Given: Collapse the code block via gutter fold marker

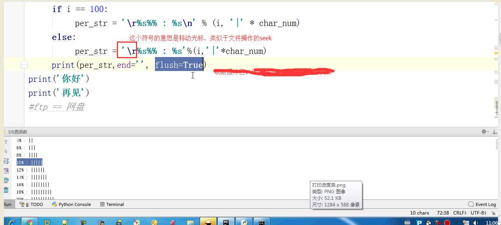Looking at the screenshot, I should [24, 64].
